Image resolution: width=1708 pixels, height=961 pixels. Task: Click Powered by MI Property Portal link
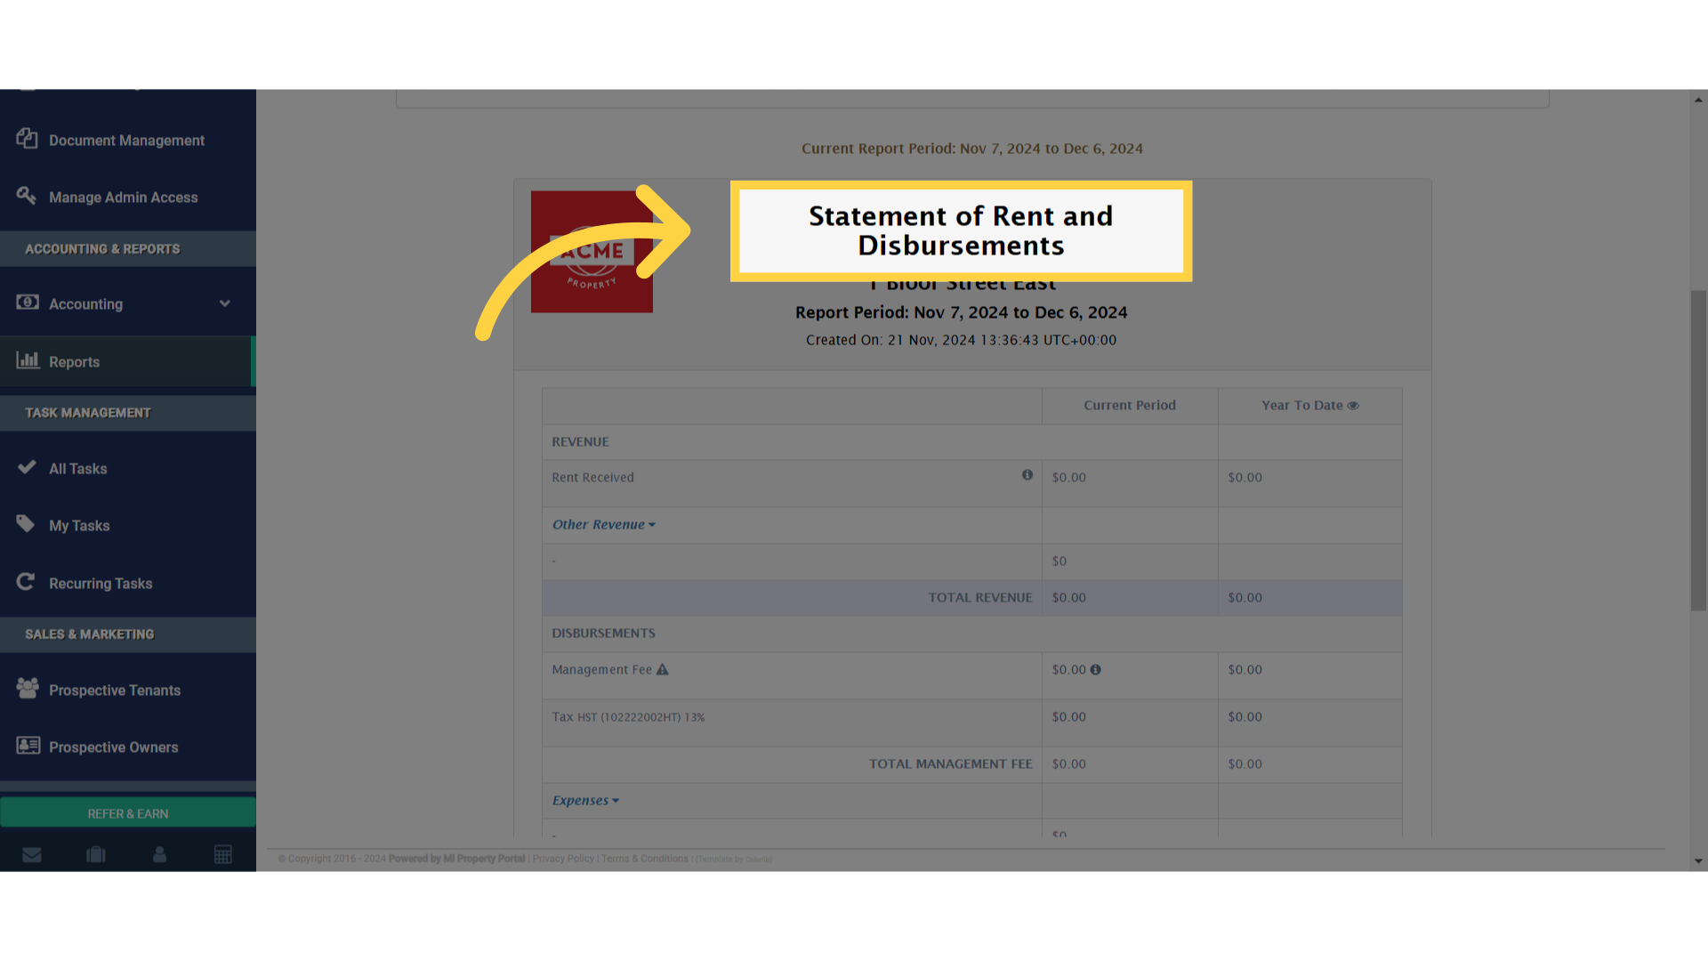point(456,859)
